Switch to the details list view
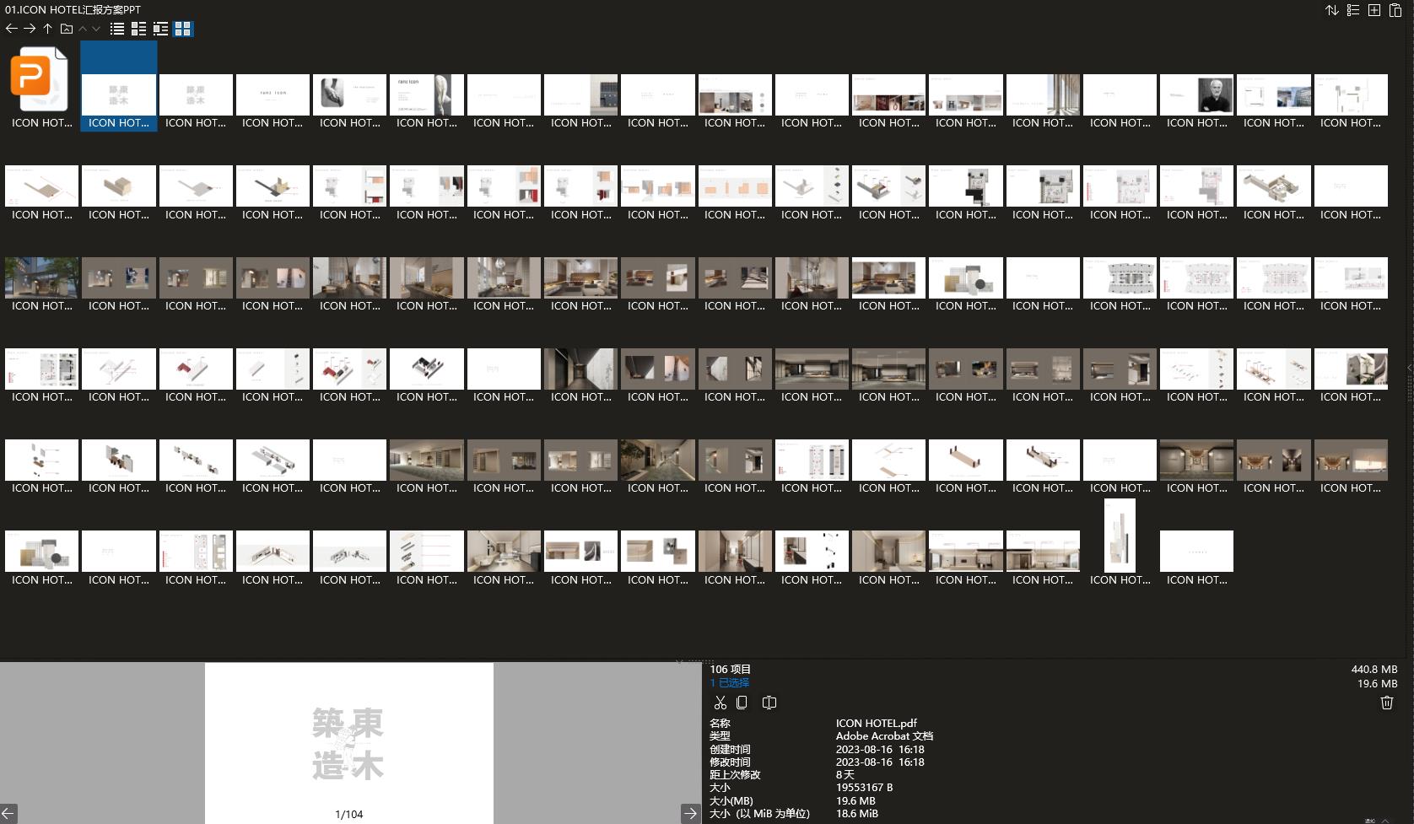The width and height of the screenshot is (1414, 824). click(x=138, y=29)
